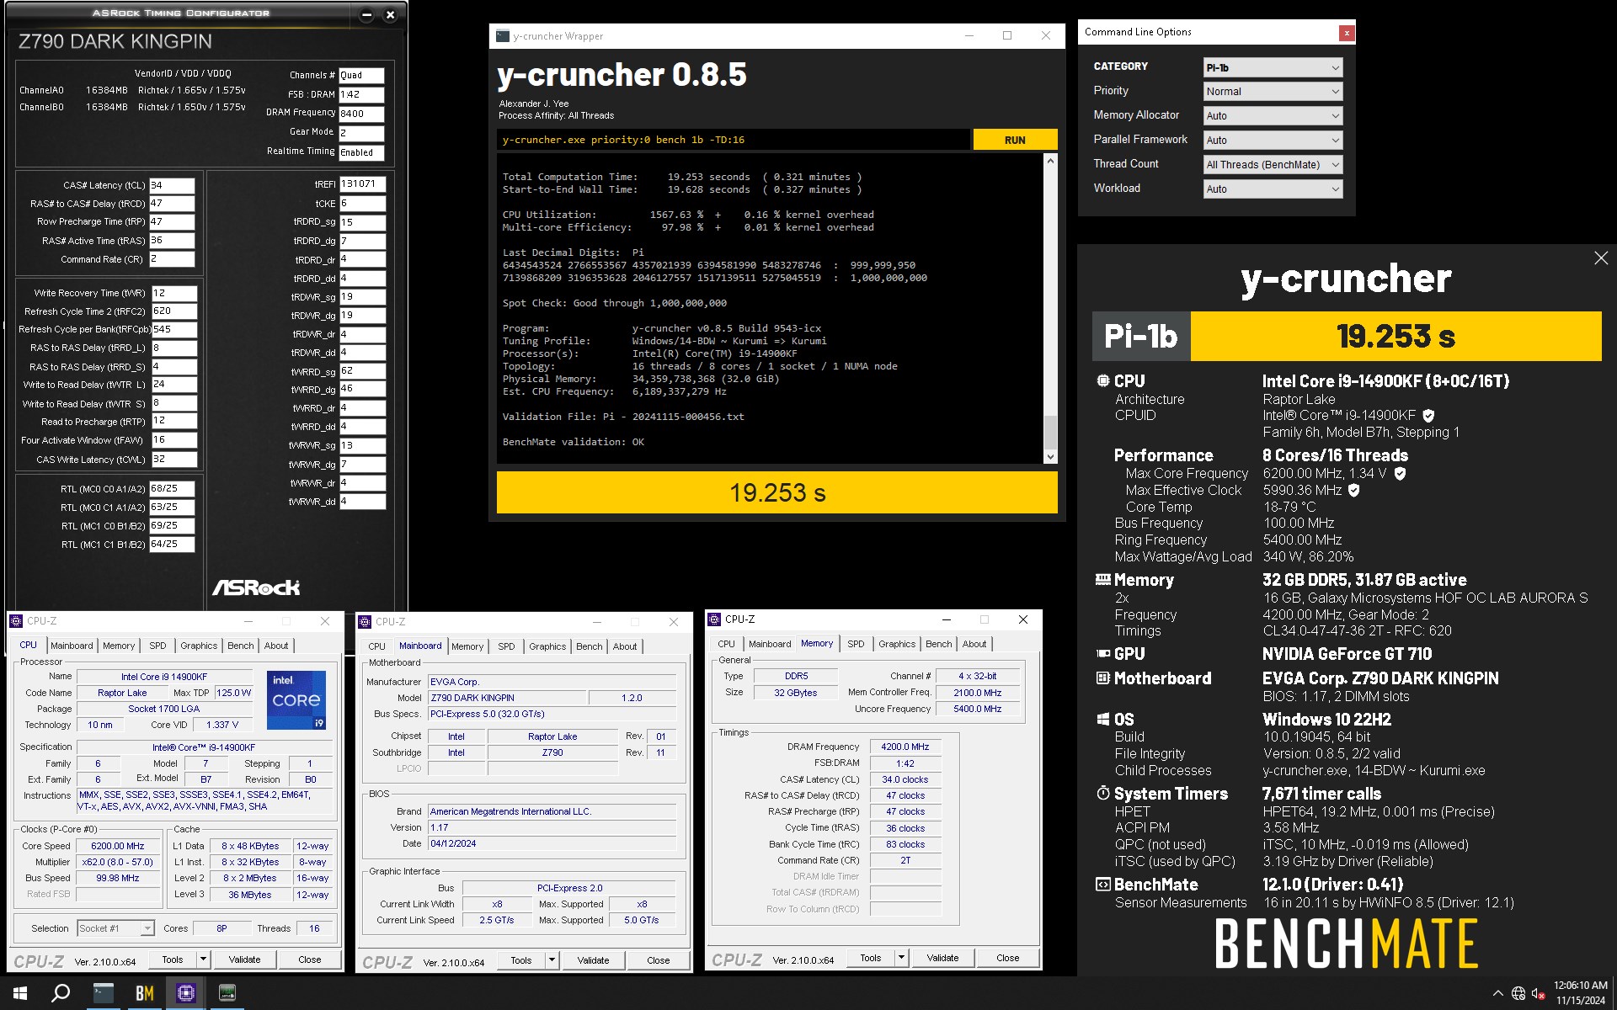Switch to SPD tab in left CPU-Z
The width and height of the screenshot is (1617, 1010).
(157, 646)
